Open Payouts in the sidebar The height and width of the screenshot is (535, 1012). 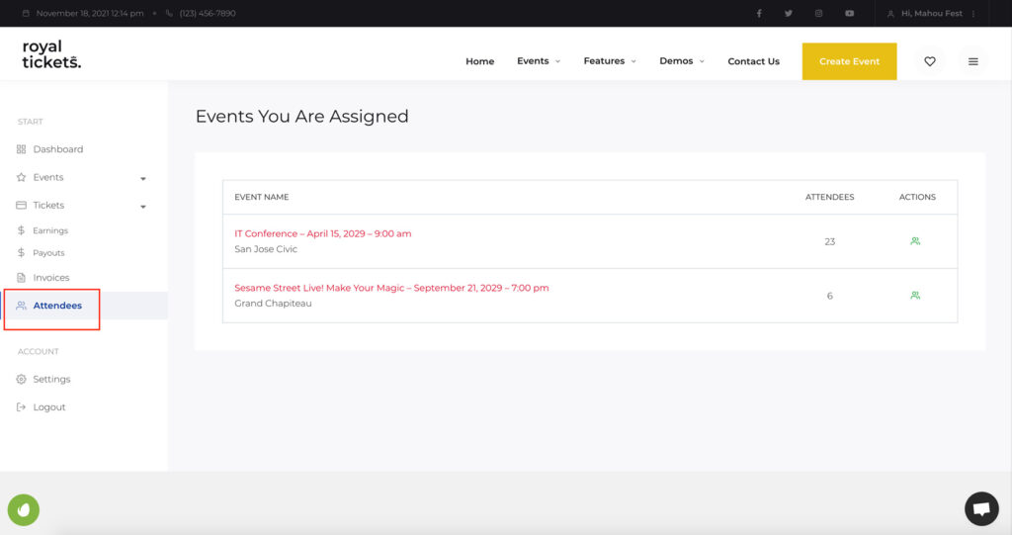click(x=48, y=253)
